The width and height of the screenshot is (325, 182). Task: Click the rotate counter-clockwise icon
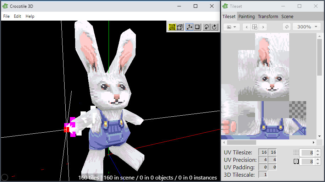206,27
